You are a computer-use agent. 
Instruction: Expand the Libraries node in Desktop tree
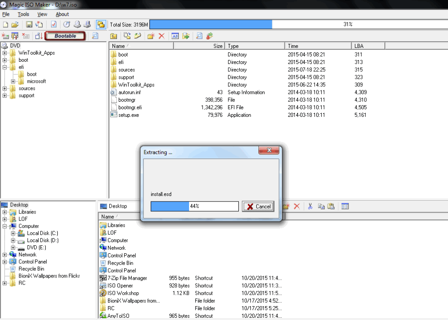[x=4, y=212]
